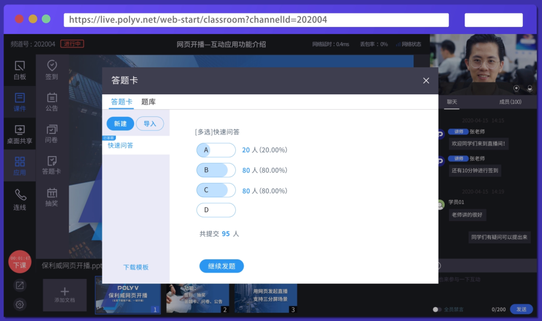Image resolution: width=542 pixels, height=321 pixels.
Task: Start 桌面共享 desktop sharing
Action: point(20,133)
